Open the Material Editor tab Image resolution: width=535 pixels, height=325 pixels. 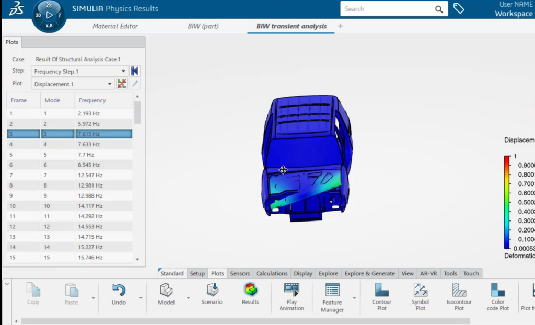[x=115, y=26]
